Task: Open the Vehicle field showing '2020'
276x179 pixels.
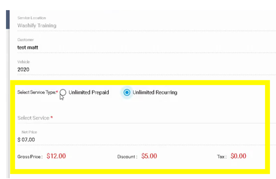Action: coord(23,69)
